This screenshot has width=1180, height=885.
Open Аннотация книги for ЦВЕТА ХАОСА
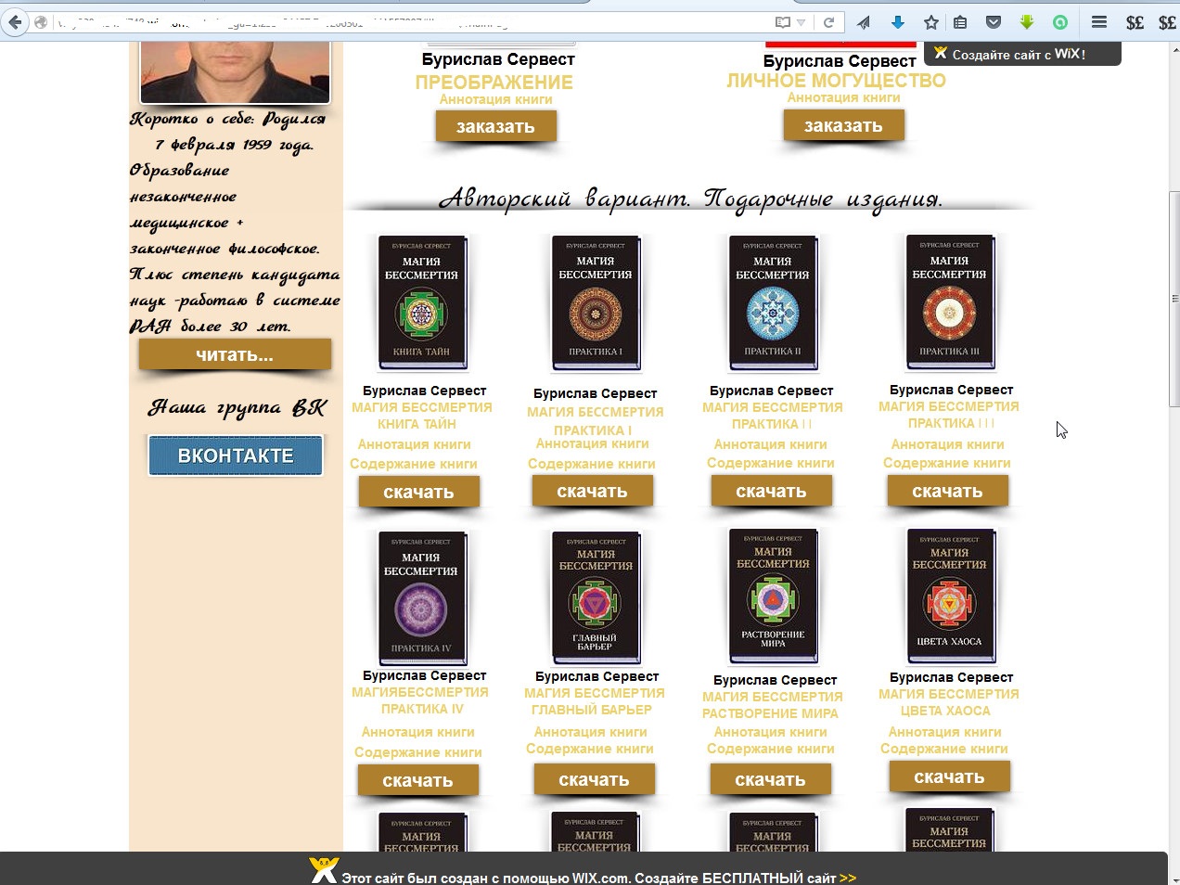point(944,732)
